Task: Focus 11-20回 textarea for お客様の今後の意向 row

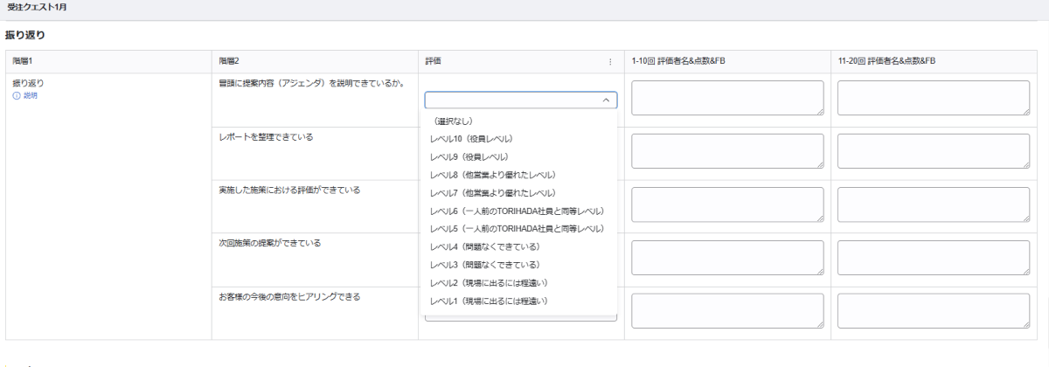Action: click(934, 311)
